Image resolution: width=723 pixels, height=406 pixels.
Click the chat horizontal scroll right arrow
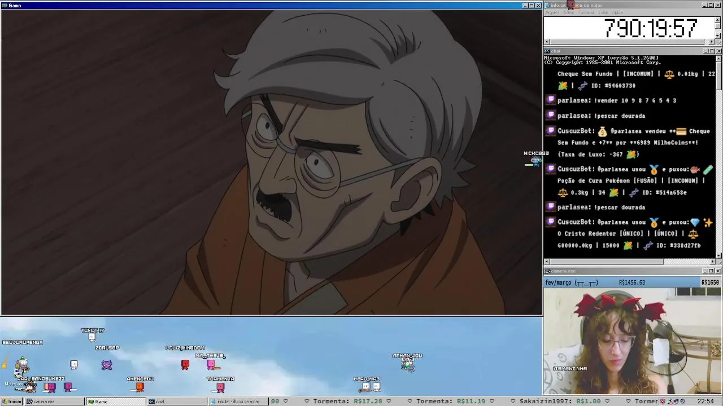712,262
